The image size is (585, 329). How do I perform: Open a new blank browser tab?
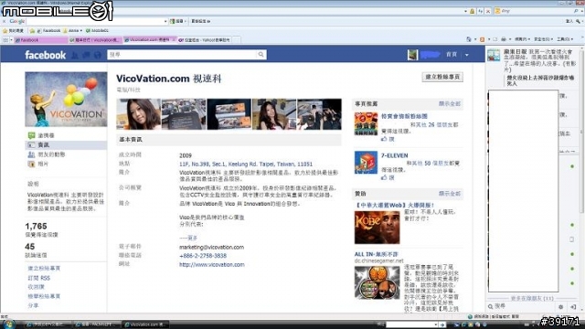[x=236, y=40]
